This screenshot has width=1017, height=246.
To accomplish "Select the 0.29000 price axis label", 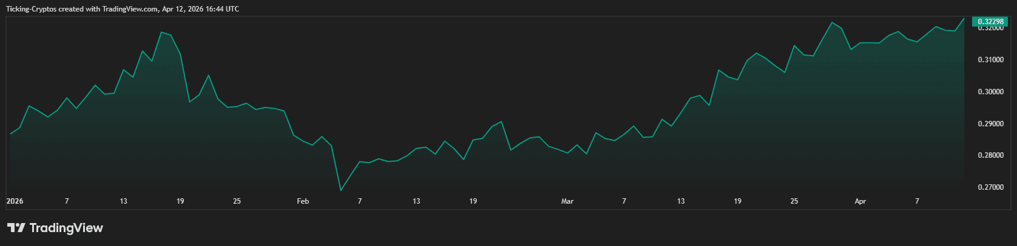I will (x=990, y=124).
